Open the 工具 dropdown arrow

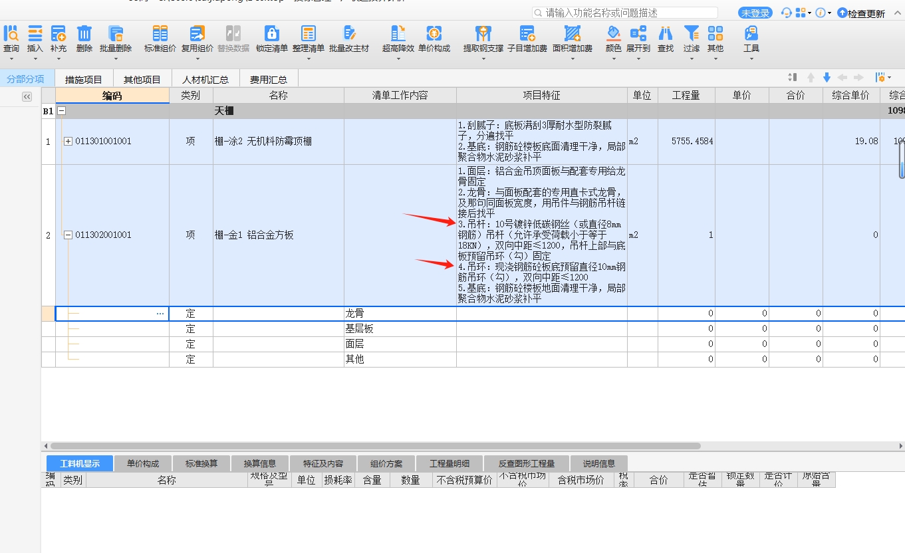751,58
